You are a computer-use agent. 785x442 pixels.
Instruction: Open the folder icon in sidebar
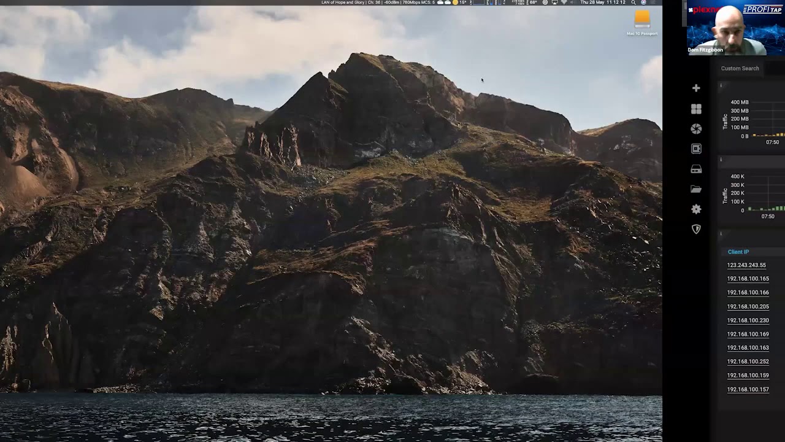(696, 189)
